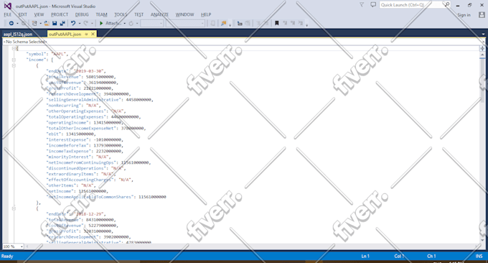Open the 100 % zoom level dropdown
Image resolution: width=488 pixels, height=263 pixels.
(x=13, y=246)
